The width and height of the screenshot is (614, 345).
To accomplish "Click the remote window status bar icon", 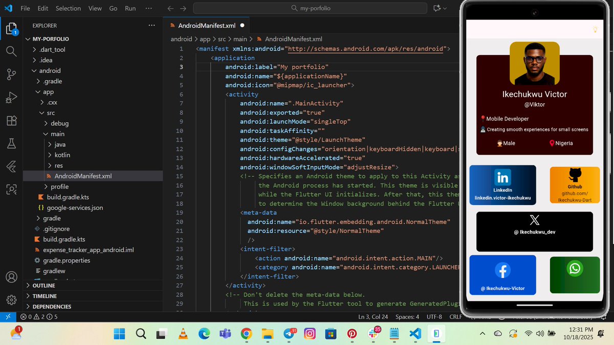I will (8, 317).
